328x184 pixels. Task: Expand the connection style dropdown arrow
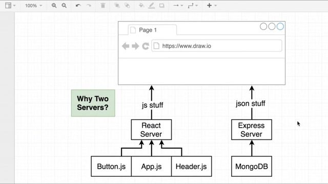(x=182, y=6)
